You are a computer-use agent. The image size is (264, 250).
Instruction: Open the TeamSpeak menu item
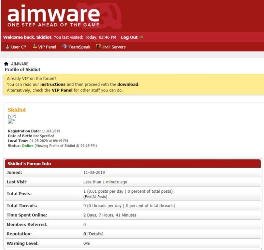point(79,47)
